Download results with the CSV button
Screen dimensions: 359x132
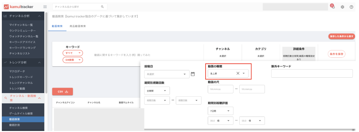(x=62, y=92)
